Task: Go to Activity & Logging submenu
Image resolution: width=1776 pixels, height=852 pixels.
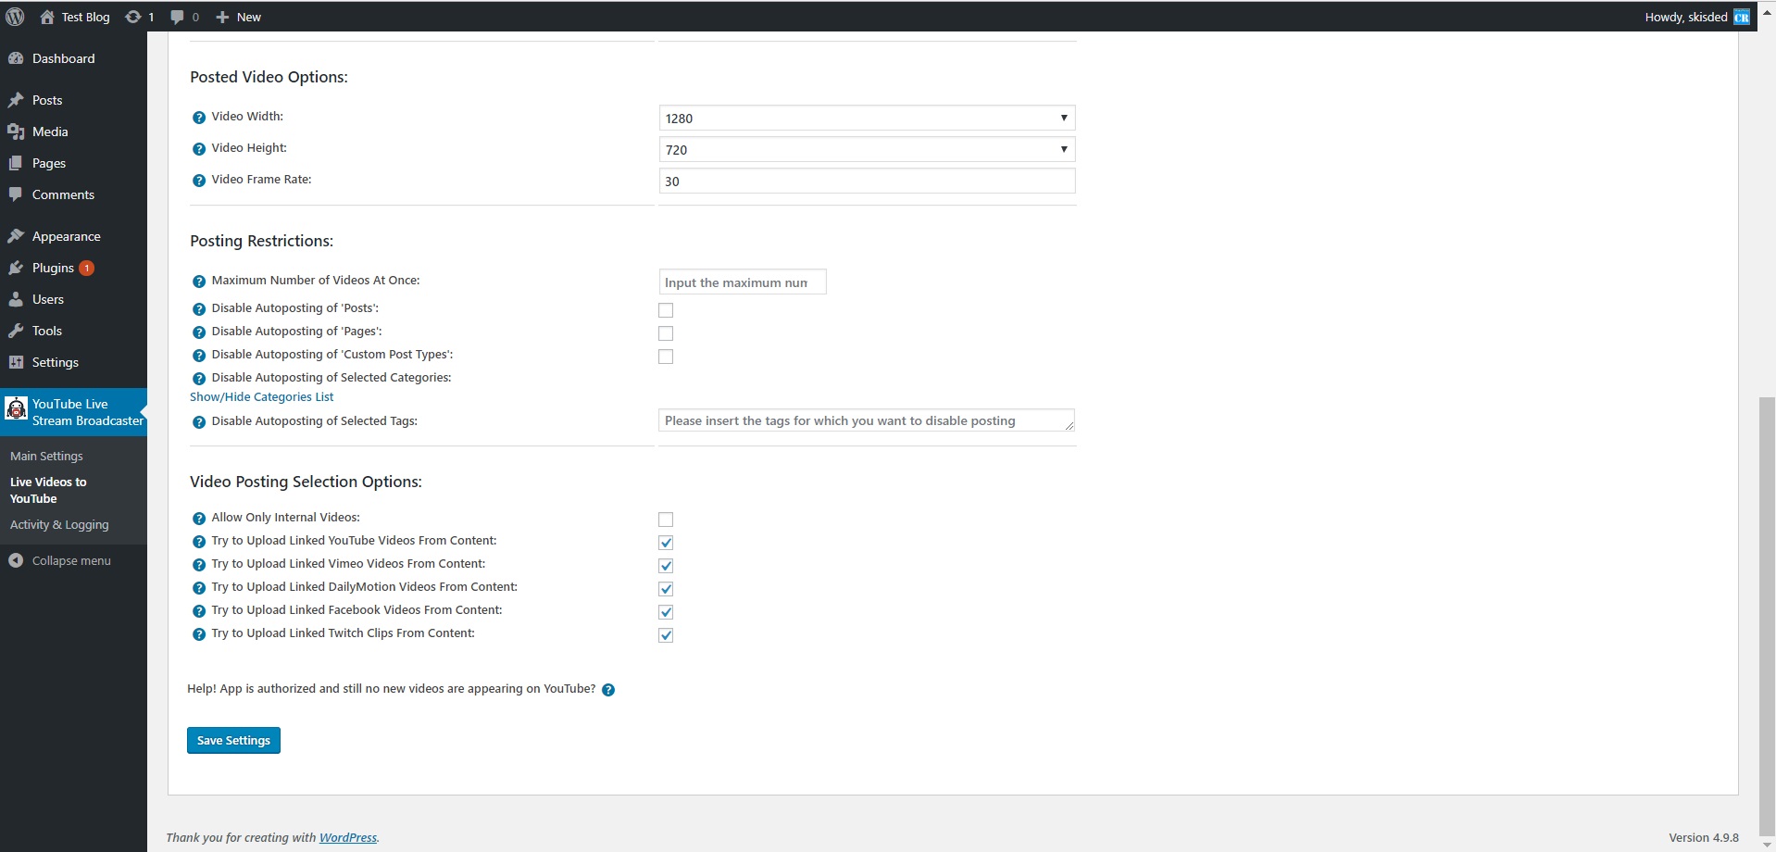Action: coord(58,524)
